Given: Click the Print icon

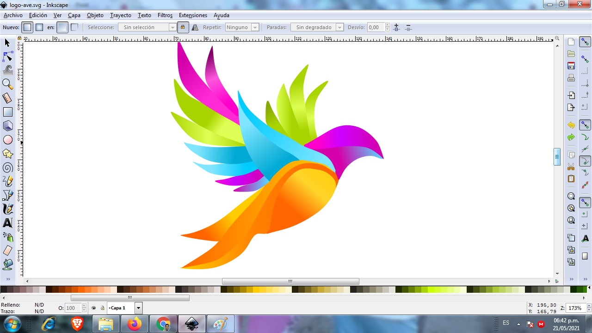Looking at the screenshot, I should [x=571, y=78].
